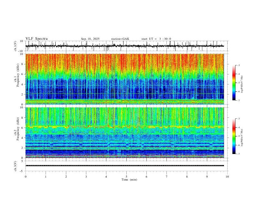Click the "ch.1(V)" waveform axis label
The height and width of the screenshot is (198, 256).
16,46
